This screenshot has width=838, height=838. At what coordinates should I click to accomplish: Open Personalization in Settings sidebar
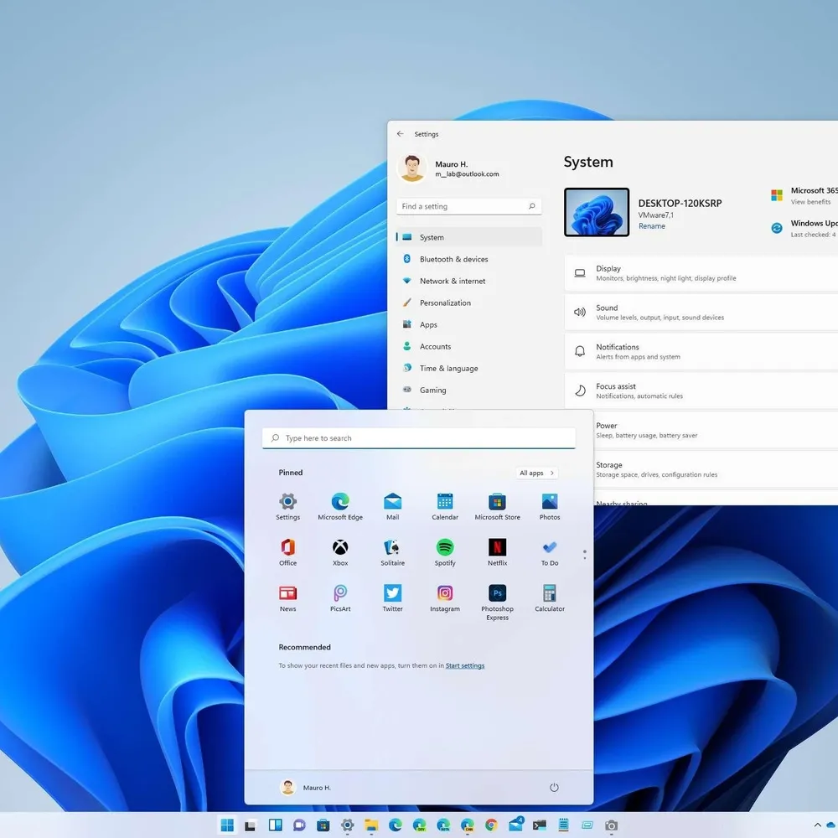coord(468,303)
